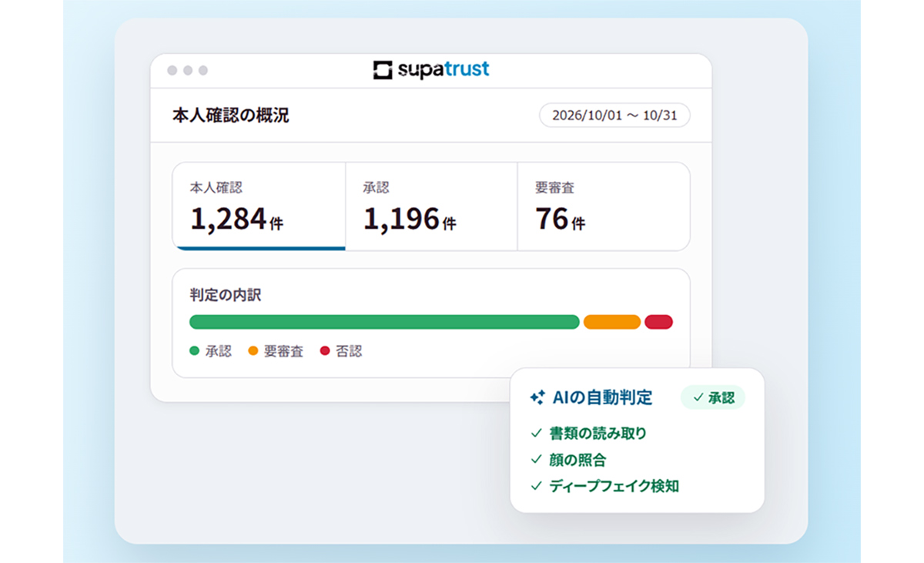Click the 判定の内訳 label
Viewport: 924px width, 563px height.
click(226, 295)
